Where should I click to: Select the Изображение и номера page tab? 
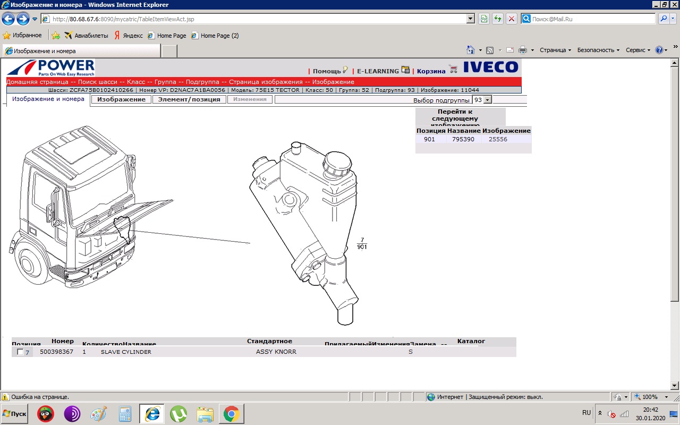point(48,99)
